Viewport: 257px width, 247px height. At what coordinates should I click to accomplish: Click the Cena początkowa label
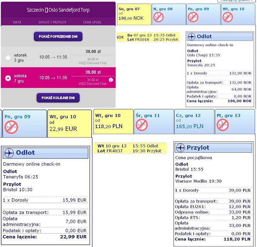194,158
